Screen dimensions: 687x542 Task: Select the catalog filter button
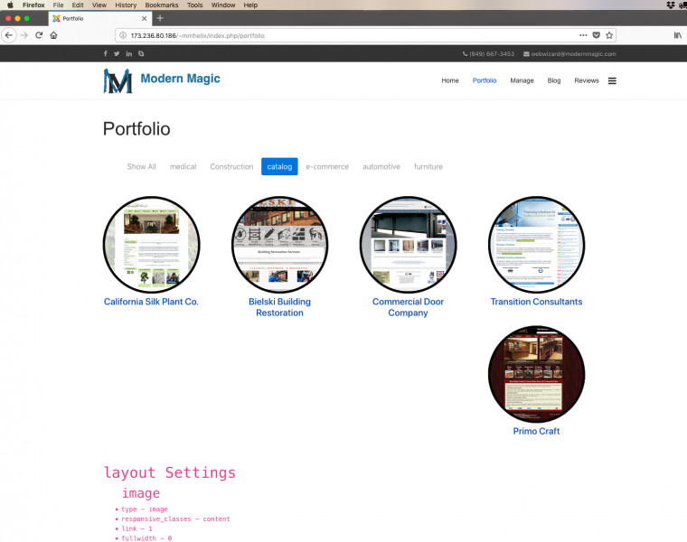point(279,166)
